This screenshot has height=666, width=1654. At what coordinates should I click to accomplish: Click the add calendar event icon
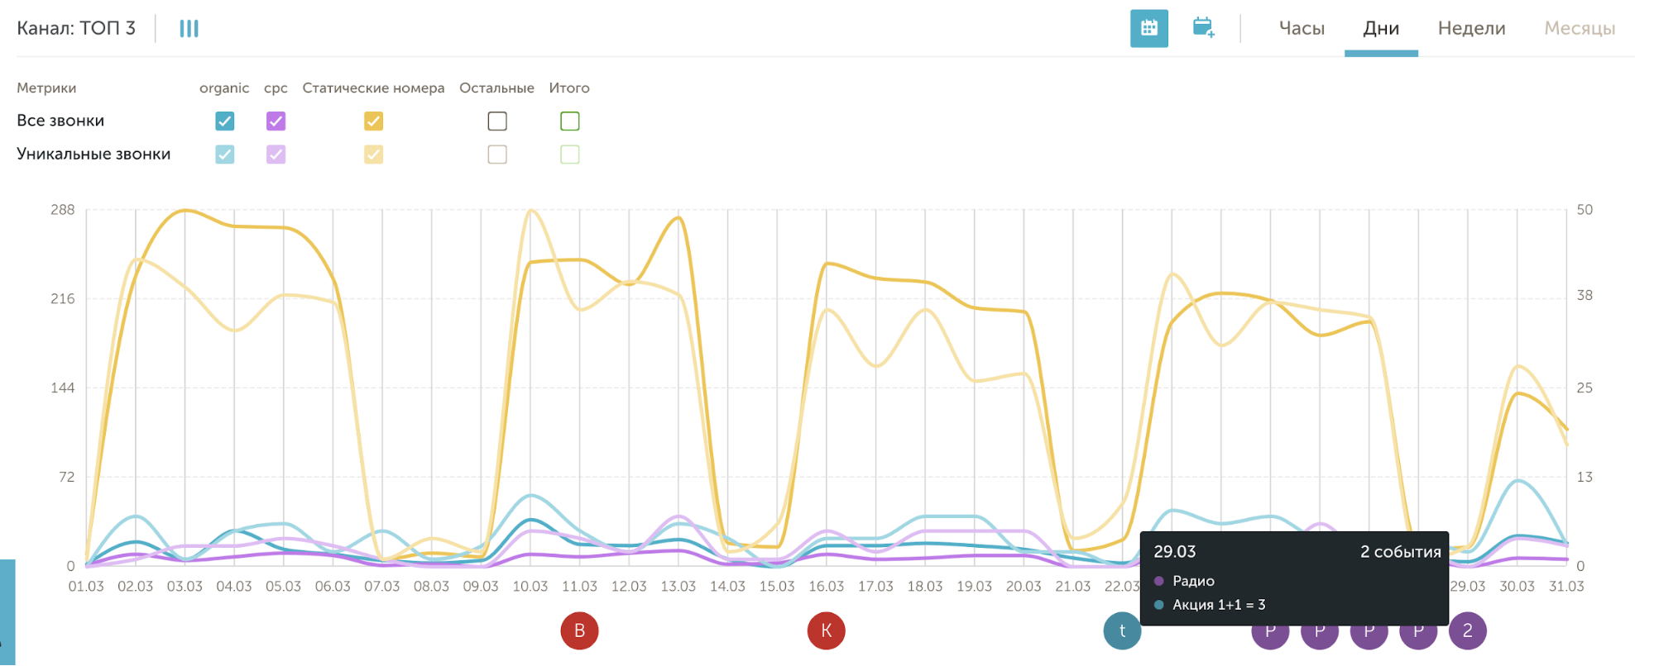pos(1203,29)
